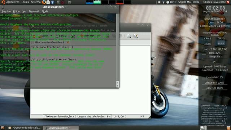Viewport: 231px width, 130px height.
Task: Click the terminal scrollbar down arrow
Action: click(x=117, y=86)
